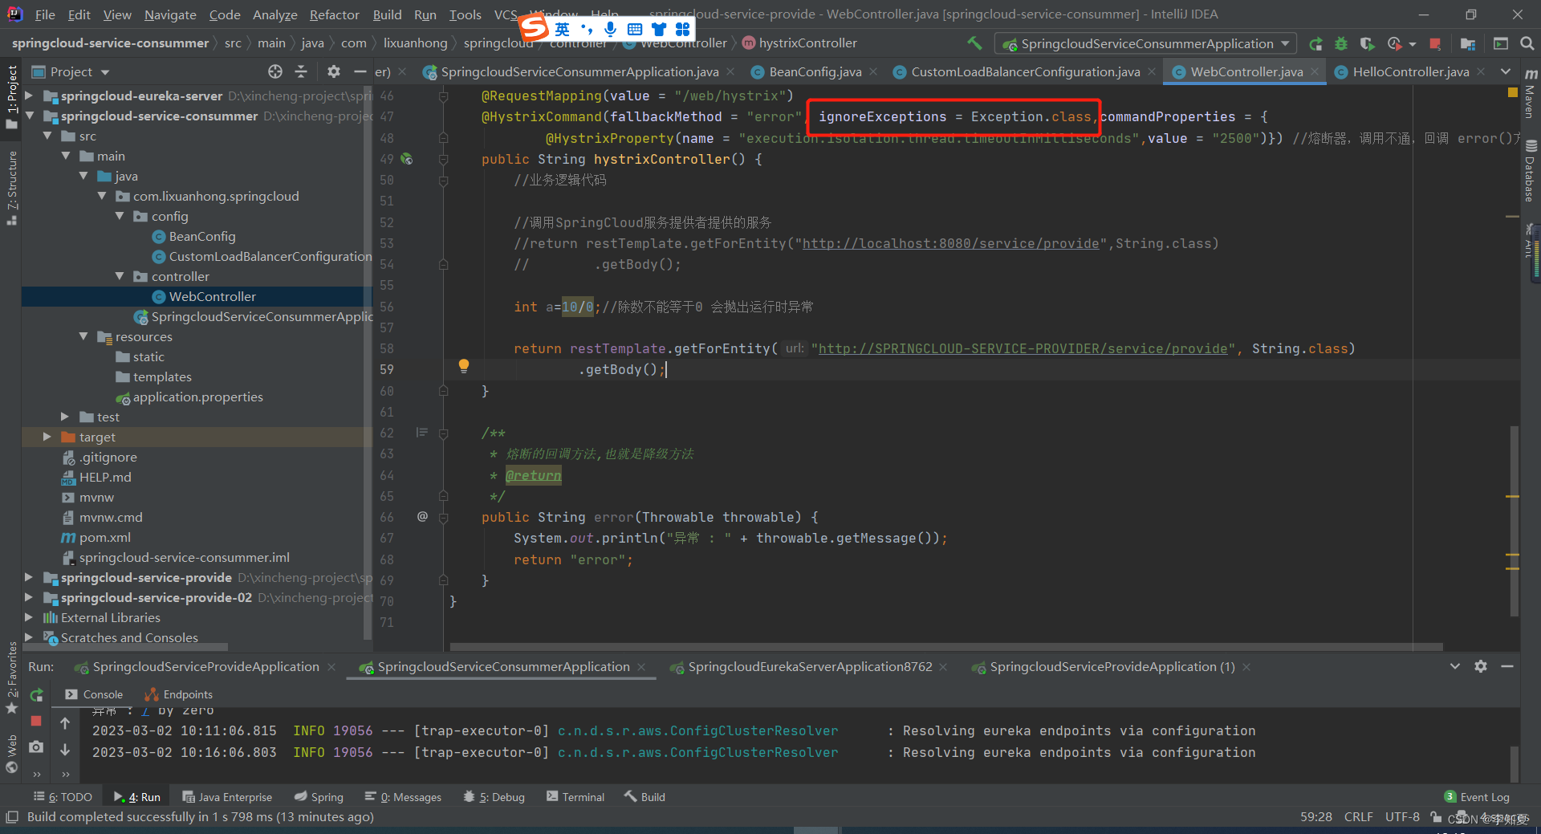
Task: Switch to the BeanConfig.java tab
Action: (x=815, y=71)
